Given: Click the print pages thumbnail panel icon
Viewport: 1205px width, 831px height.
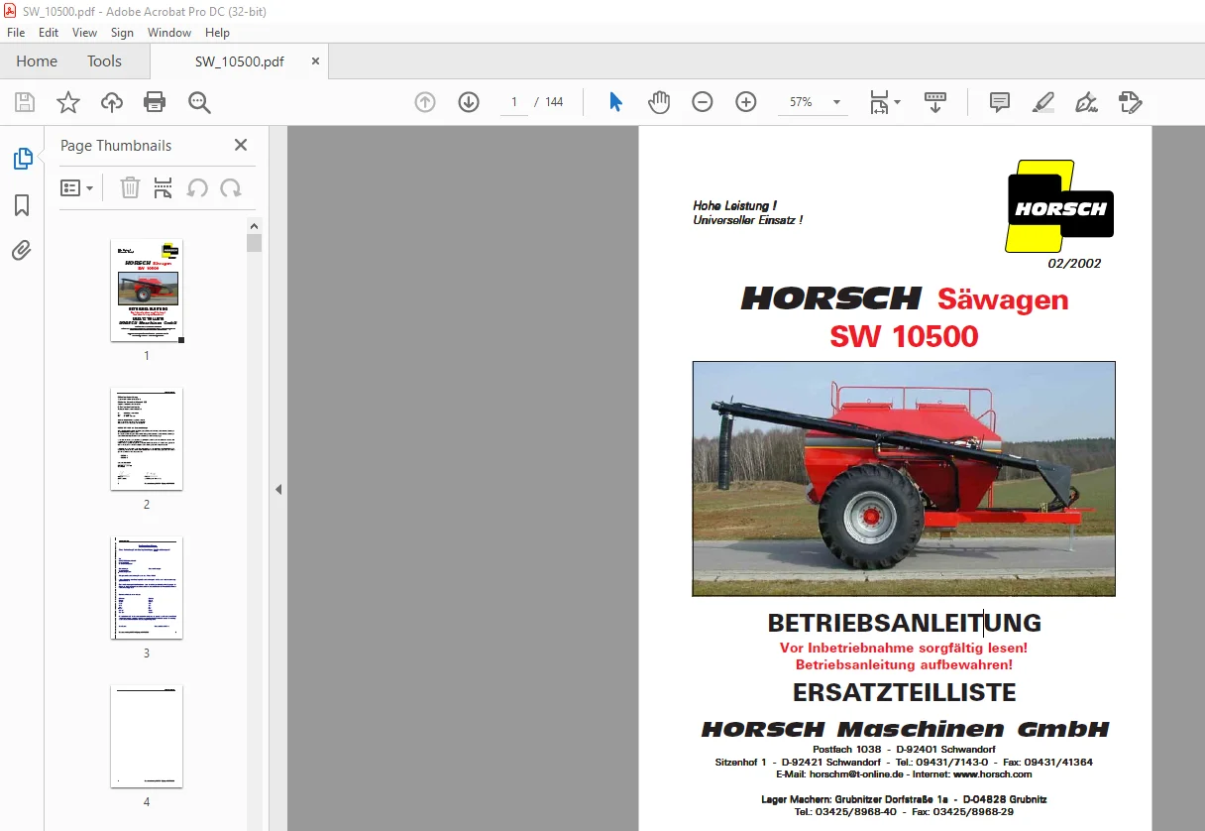Looking at the screenshot, I should [164, 187].
